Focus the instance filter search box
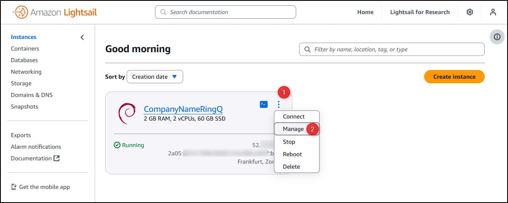The image size is (508, 203). (392, 49)
